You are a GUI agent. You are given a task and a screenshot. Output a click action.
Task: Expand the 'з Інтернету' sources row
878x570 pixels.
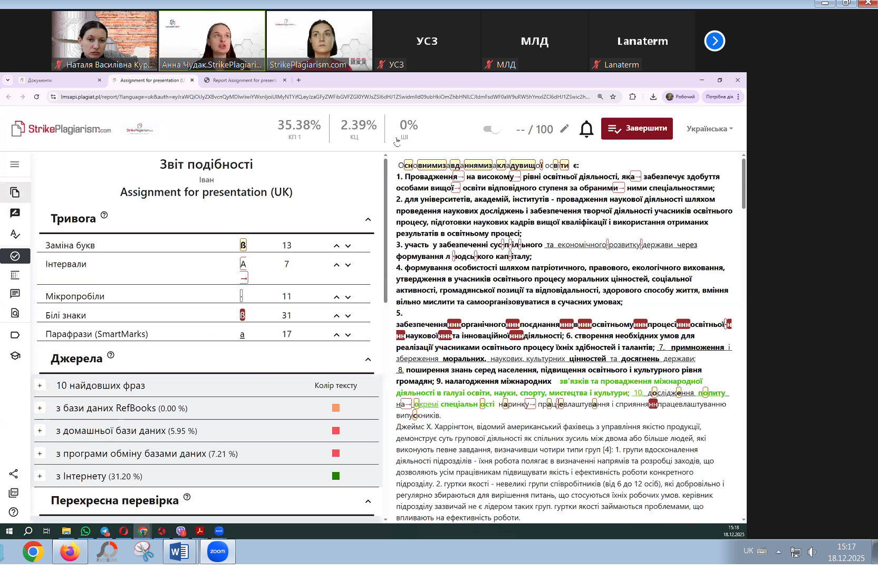(x=40, y=476)
